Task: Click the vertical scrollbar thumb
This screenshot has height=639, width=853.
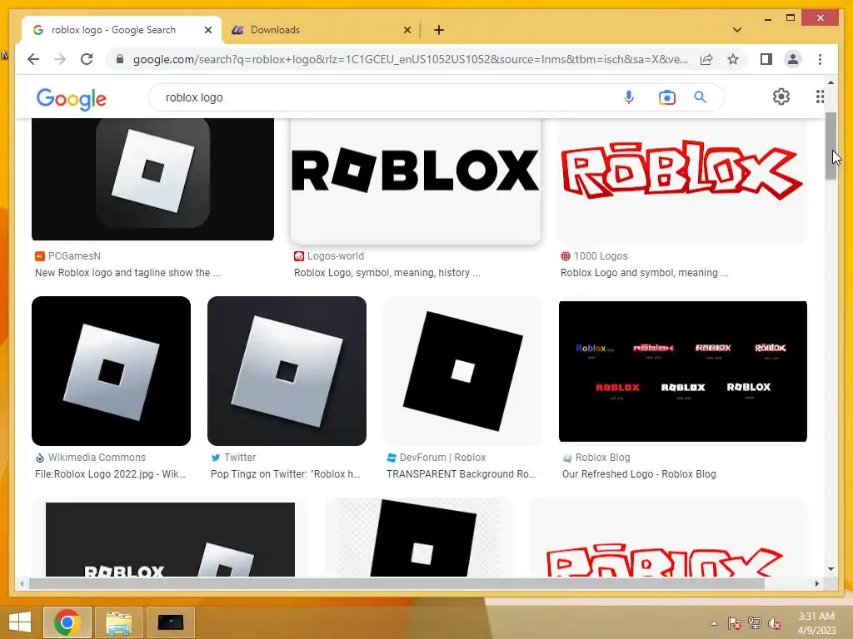Action: [x=831, y=146]
